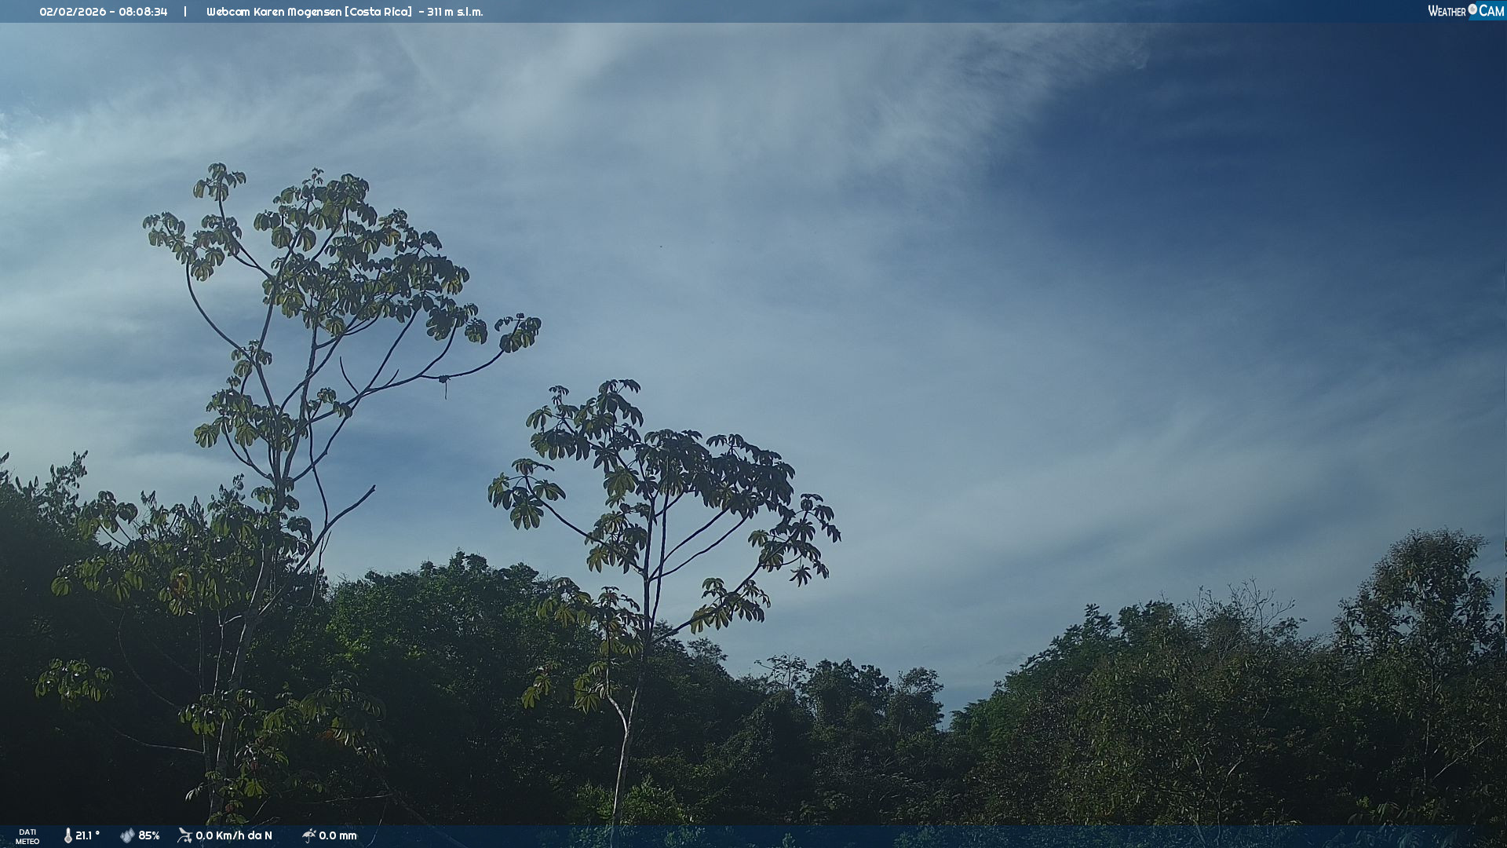Click the 21.1° temperature reading
This screenshot has height=848, width=1507.
tap(87, 835)
